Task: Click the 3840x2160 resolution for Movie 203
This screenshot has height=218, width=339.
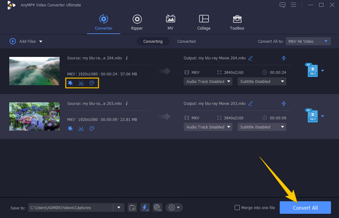Action: pyautogui.click(x=233, y=118)
